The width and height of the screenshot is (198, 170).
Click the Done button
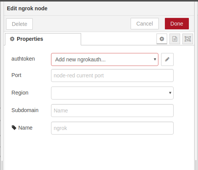click(x=177, y=24)
